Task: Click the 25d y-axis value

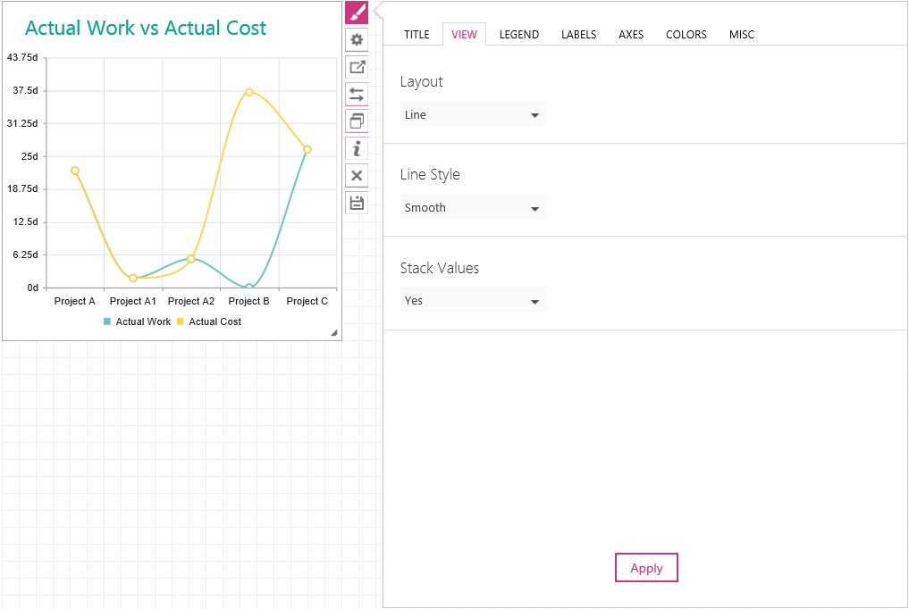Action: pyautogui.click(x=29, y=156)
